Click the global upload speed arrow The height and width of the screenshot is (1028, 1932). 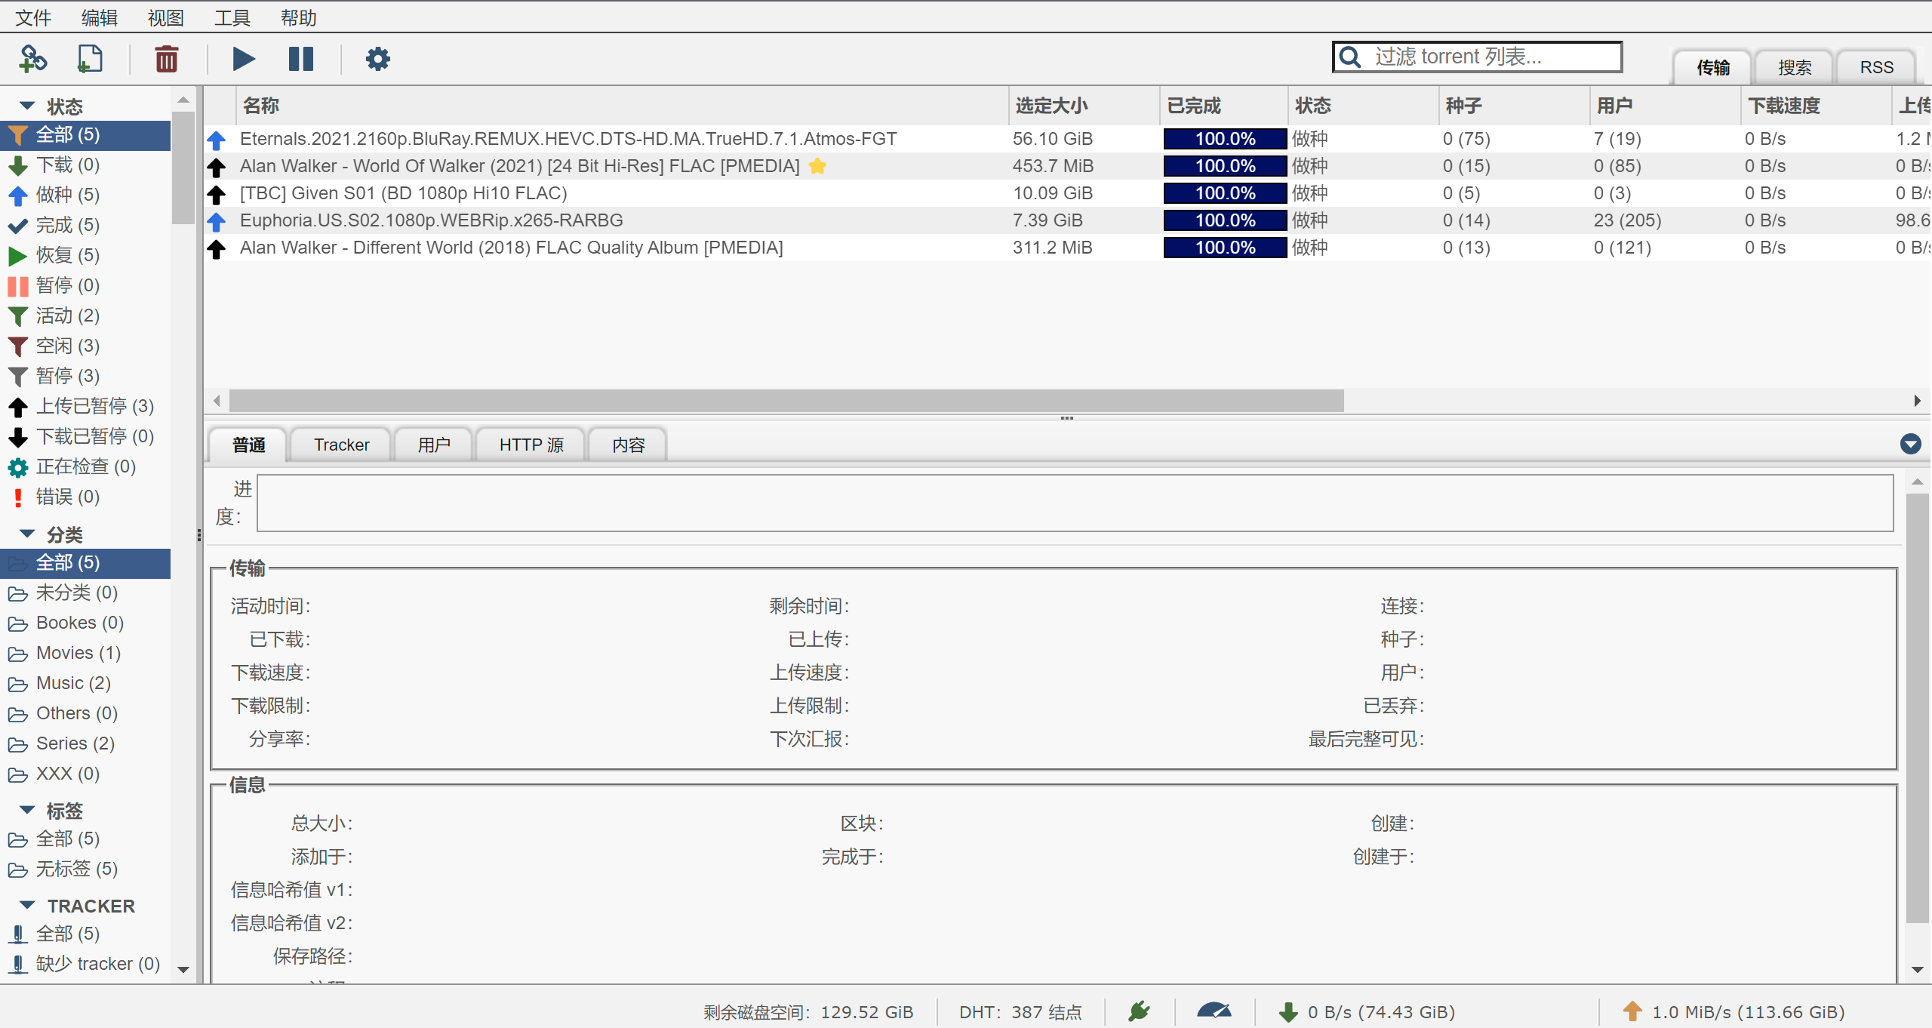point(1632,1011)
